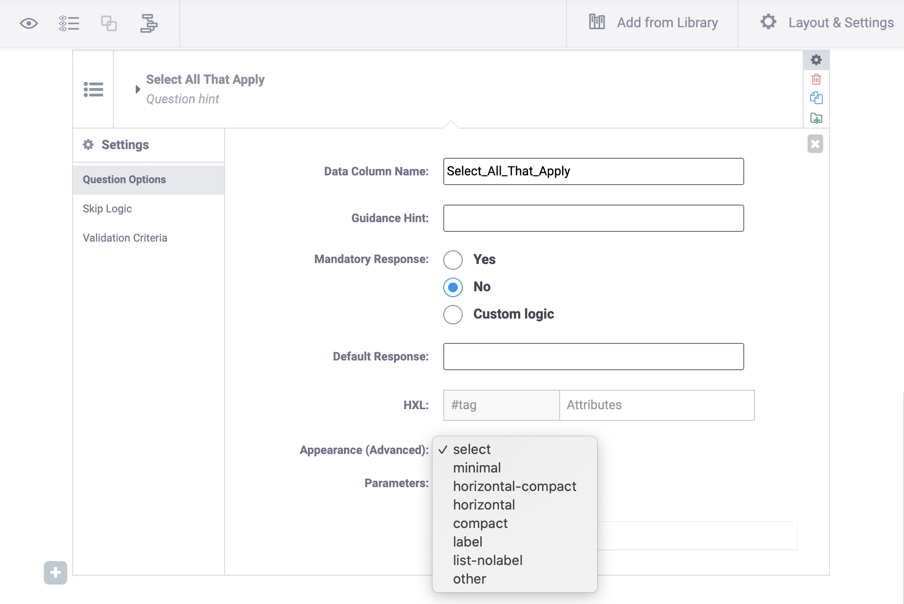Image resolution: width=904 pixels, height=604 pixels.
Task: Delete the question with the trash icon
Action: pos(816,79)
